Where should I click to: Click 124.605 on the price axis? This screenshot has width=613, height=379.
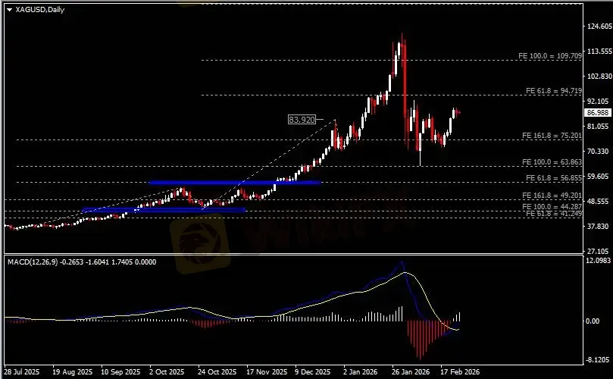coord(598,27)
